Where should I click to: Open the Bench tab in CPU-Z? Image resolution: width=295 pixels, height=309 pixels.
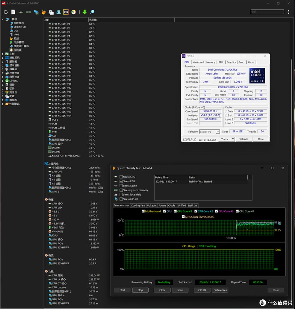coord(241,62)
